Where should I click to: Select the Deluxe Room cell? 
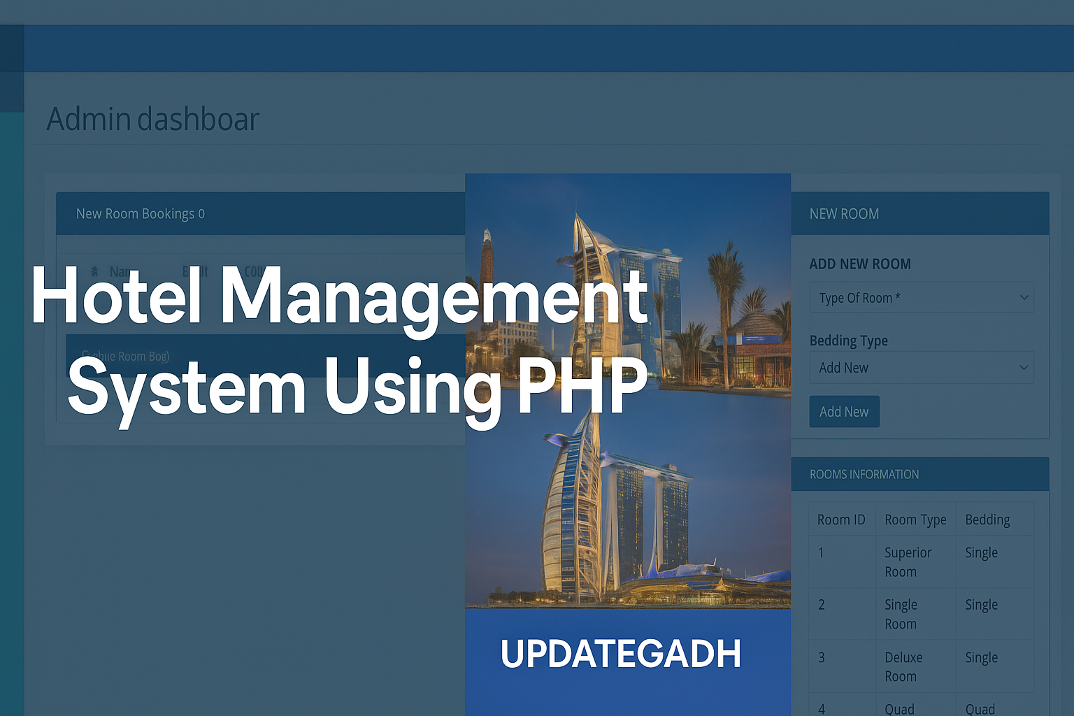(915, 666)
